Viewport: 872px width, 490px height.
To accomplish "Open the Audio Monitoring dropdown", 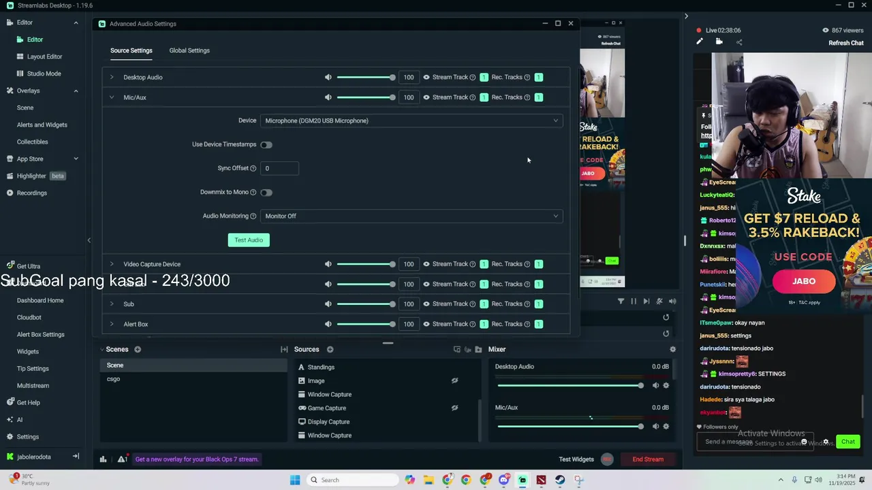I will point(411,216).
